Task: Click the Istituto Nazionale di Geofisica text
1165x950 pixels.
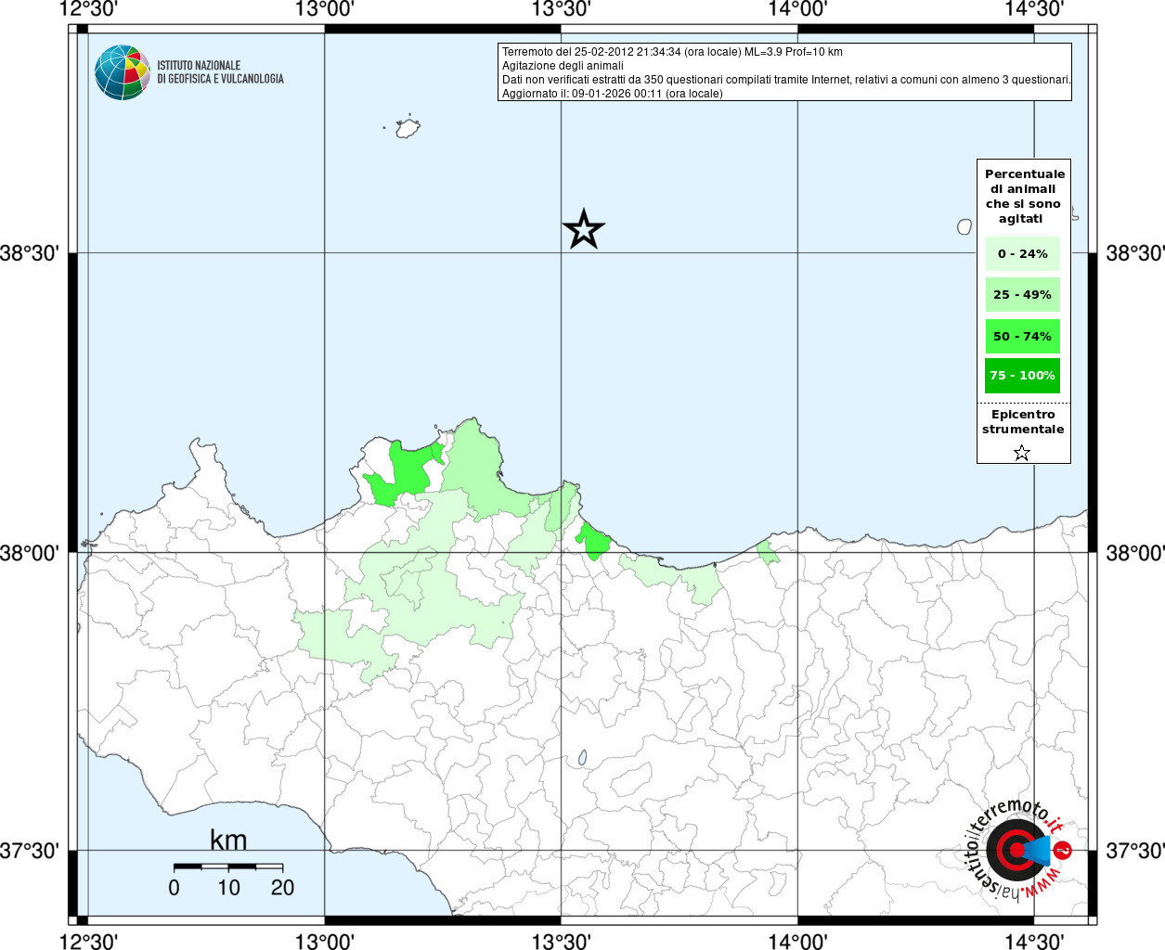Action: click(220, 72)
